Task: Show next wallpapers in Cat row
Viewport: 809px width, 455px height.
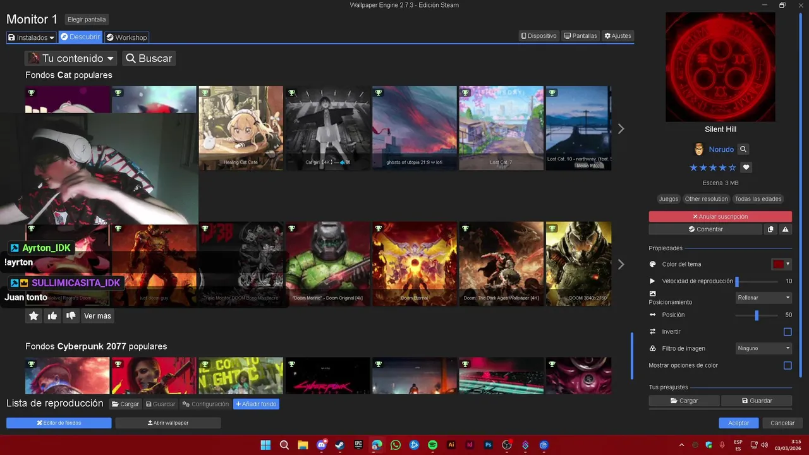Action: (x=621, y=128)
